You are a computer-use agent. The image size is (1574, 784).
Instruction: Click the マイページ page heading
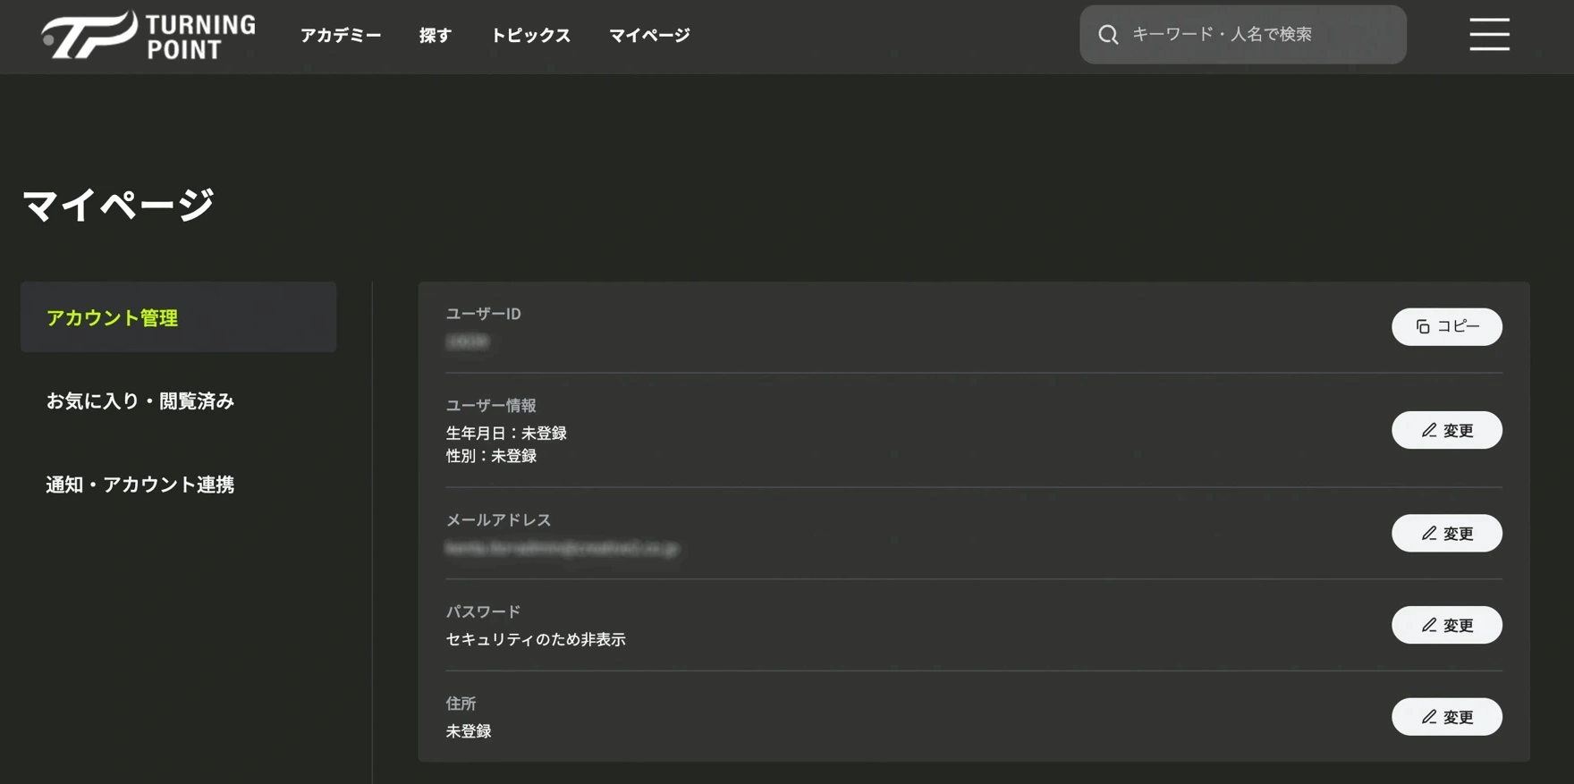tap(118, 205)
